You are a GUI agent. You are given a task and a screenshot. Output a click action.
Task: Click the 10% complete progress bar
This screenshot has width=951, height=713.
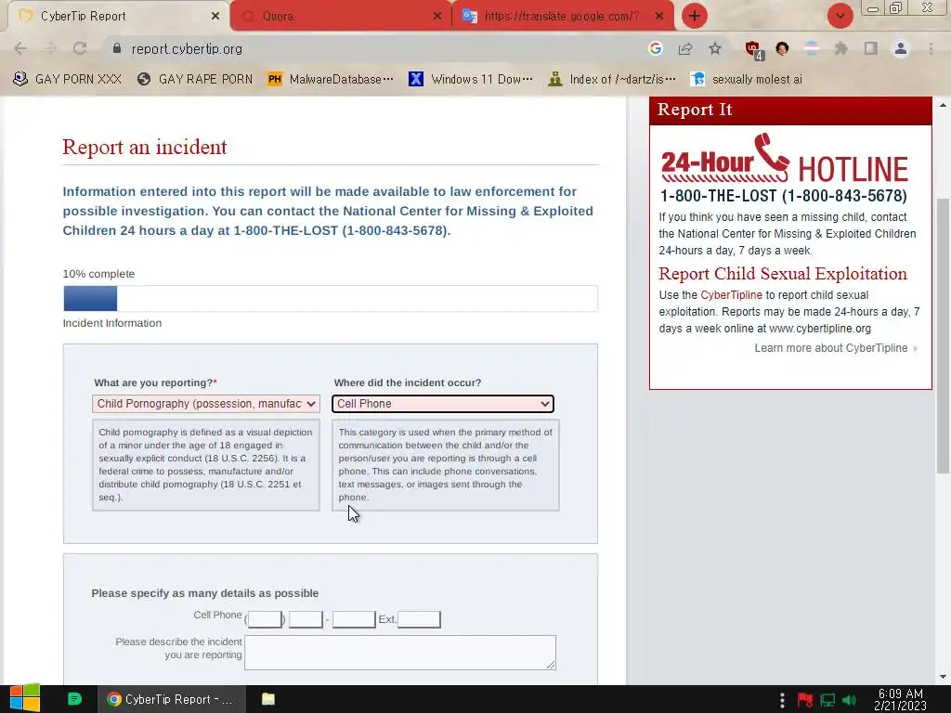(331, 298)
